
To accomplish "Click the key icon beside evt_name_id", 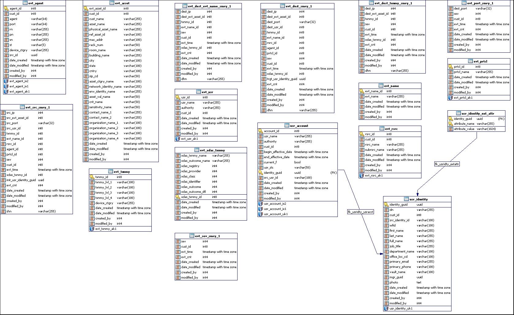I will pos(362,91).
